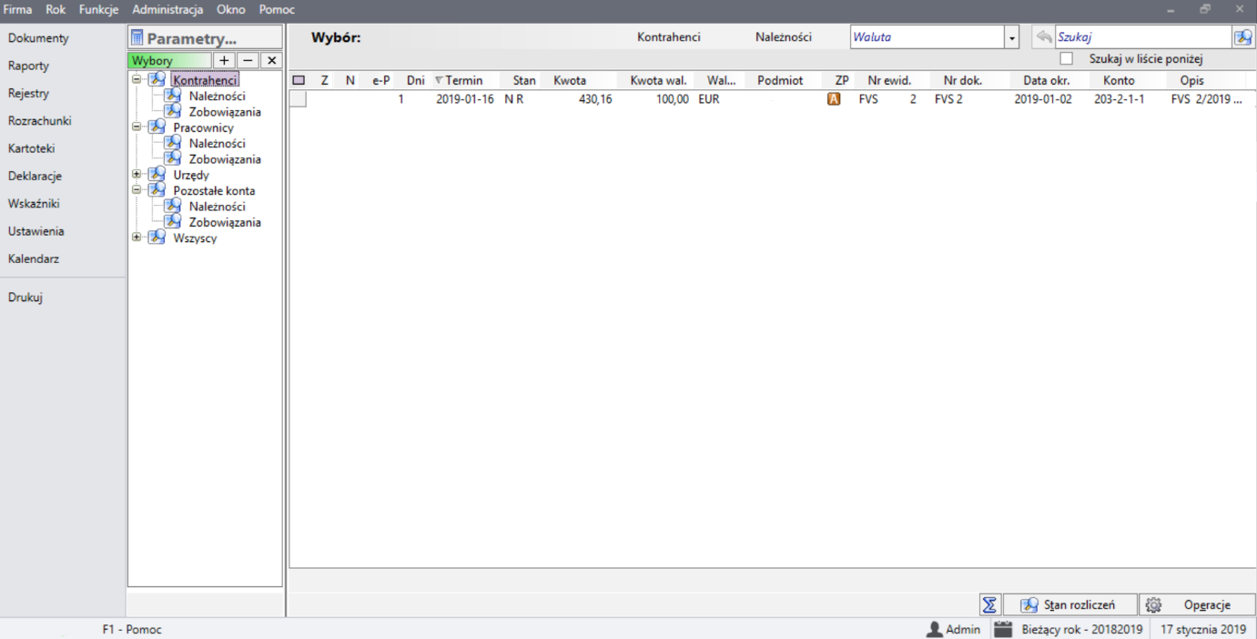Open Kartoteki in the sidebar
The width and height of the screenshot is (1257, 639).
pos(32,148)
